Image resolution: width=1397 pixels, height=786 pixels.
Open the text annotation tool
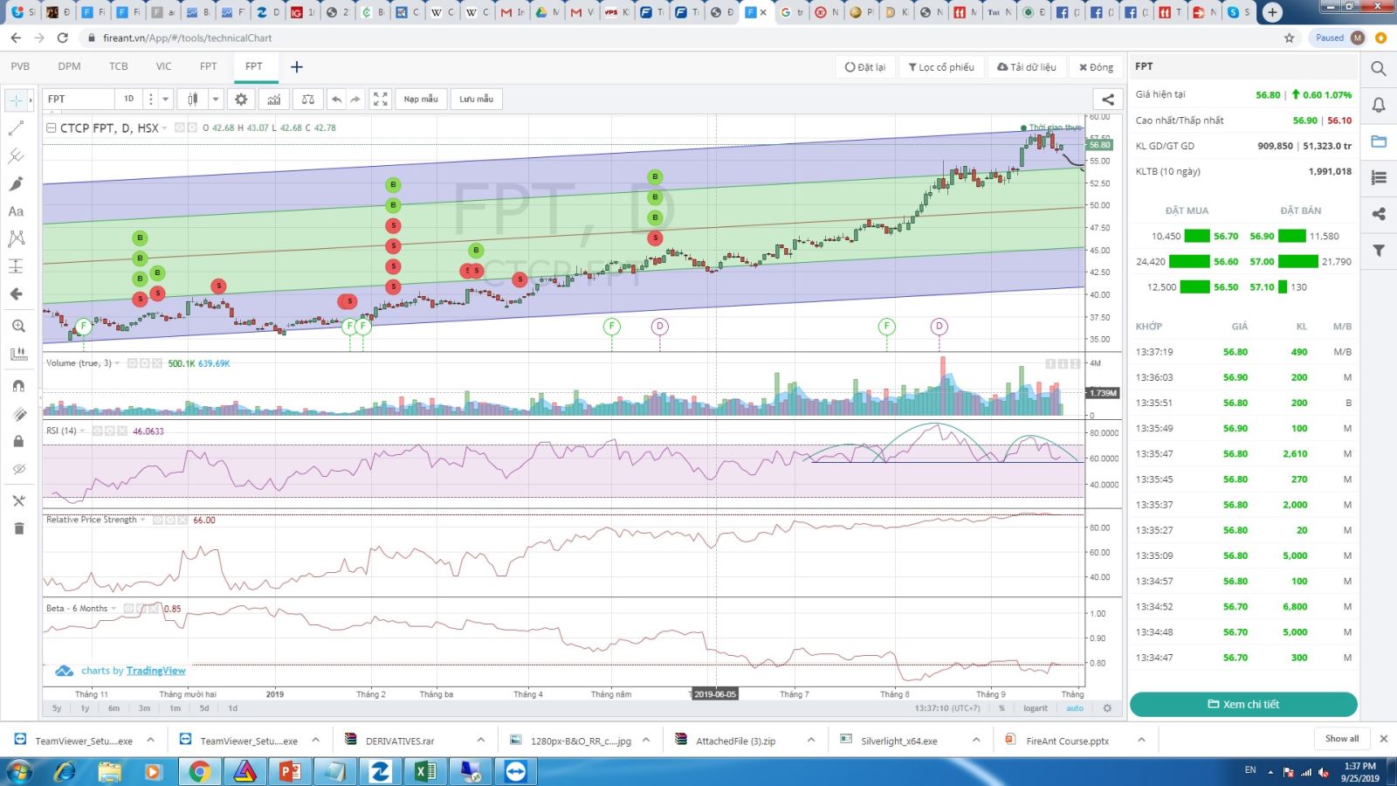[x=16, y=211]
